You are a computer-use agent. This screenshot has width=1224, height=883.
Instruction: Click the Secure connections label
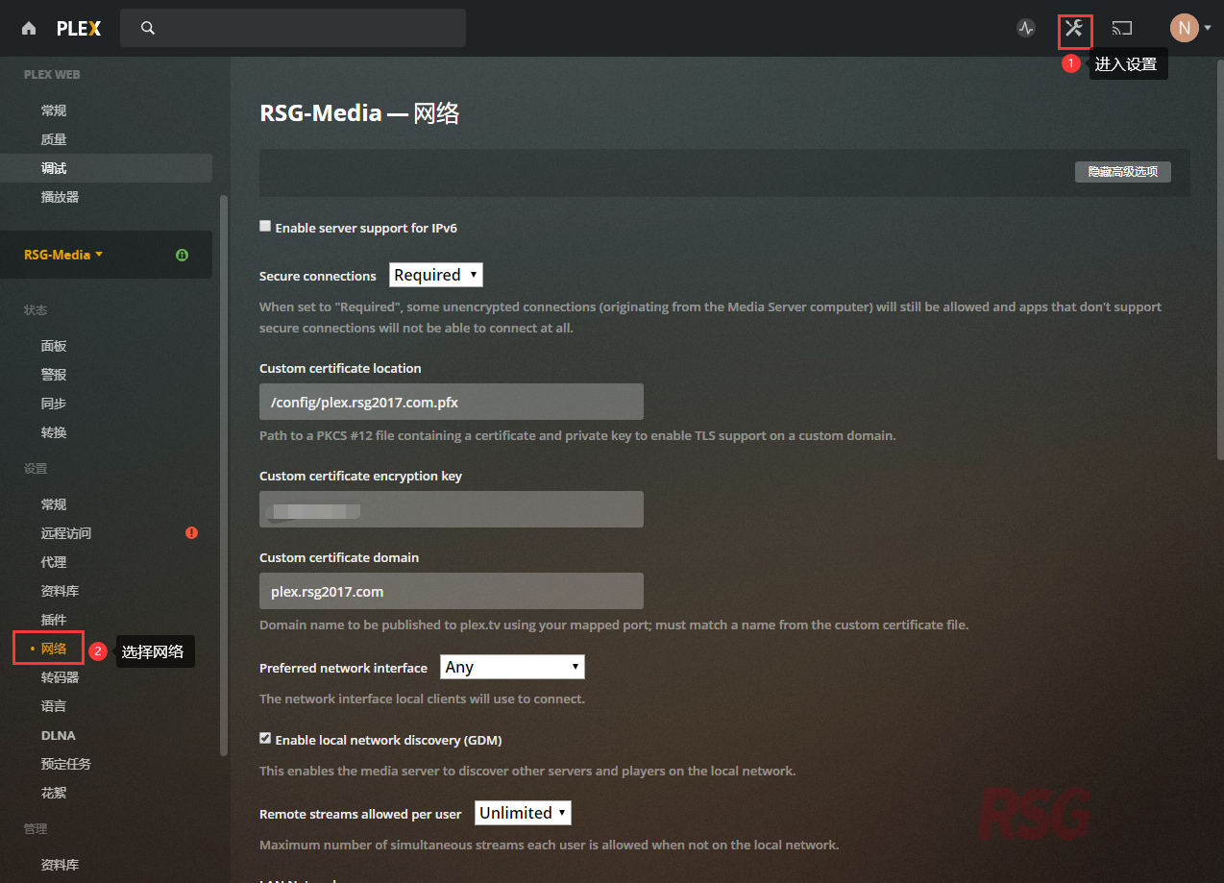[x=318, y=276]
